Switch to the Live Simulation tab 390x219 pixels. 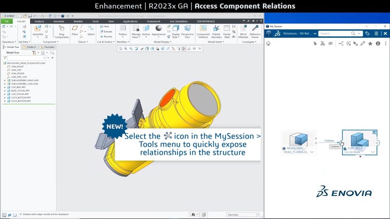coord(179,21)
